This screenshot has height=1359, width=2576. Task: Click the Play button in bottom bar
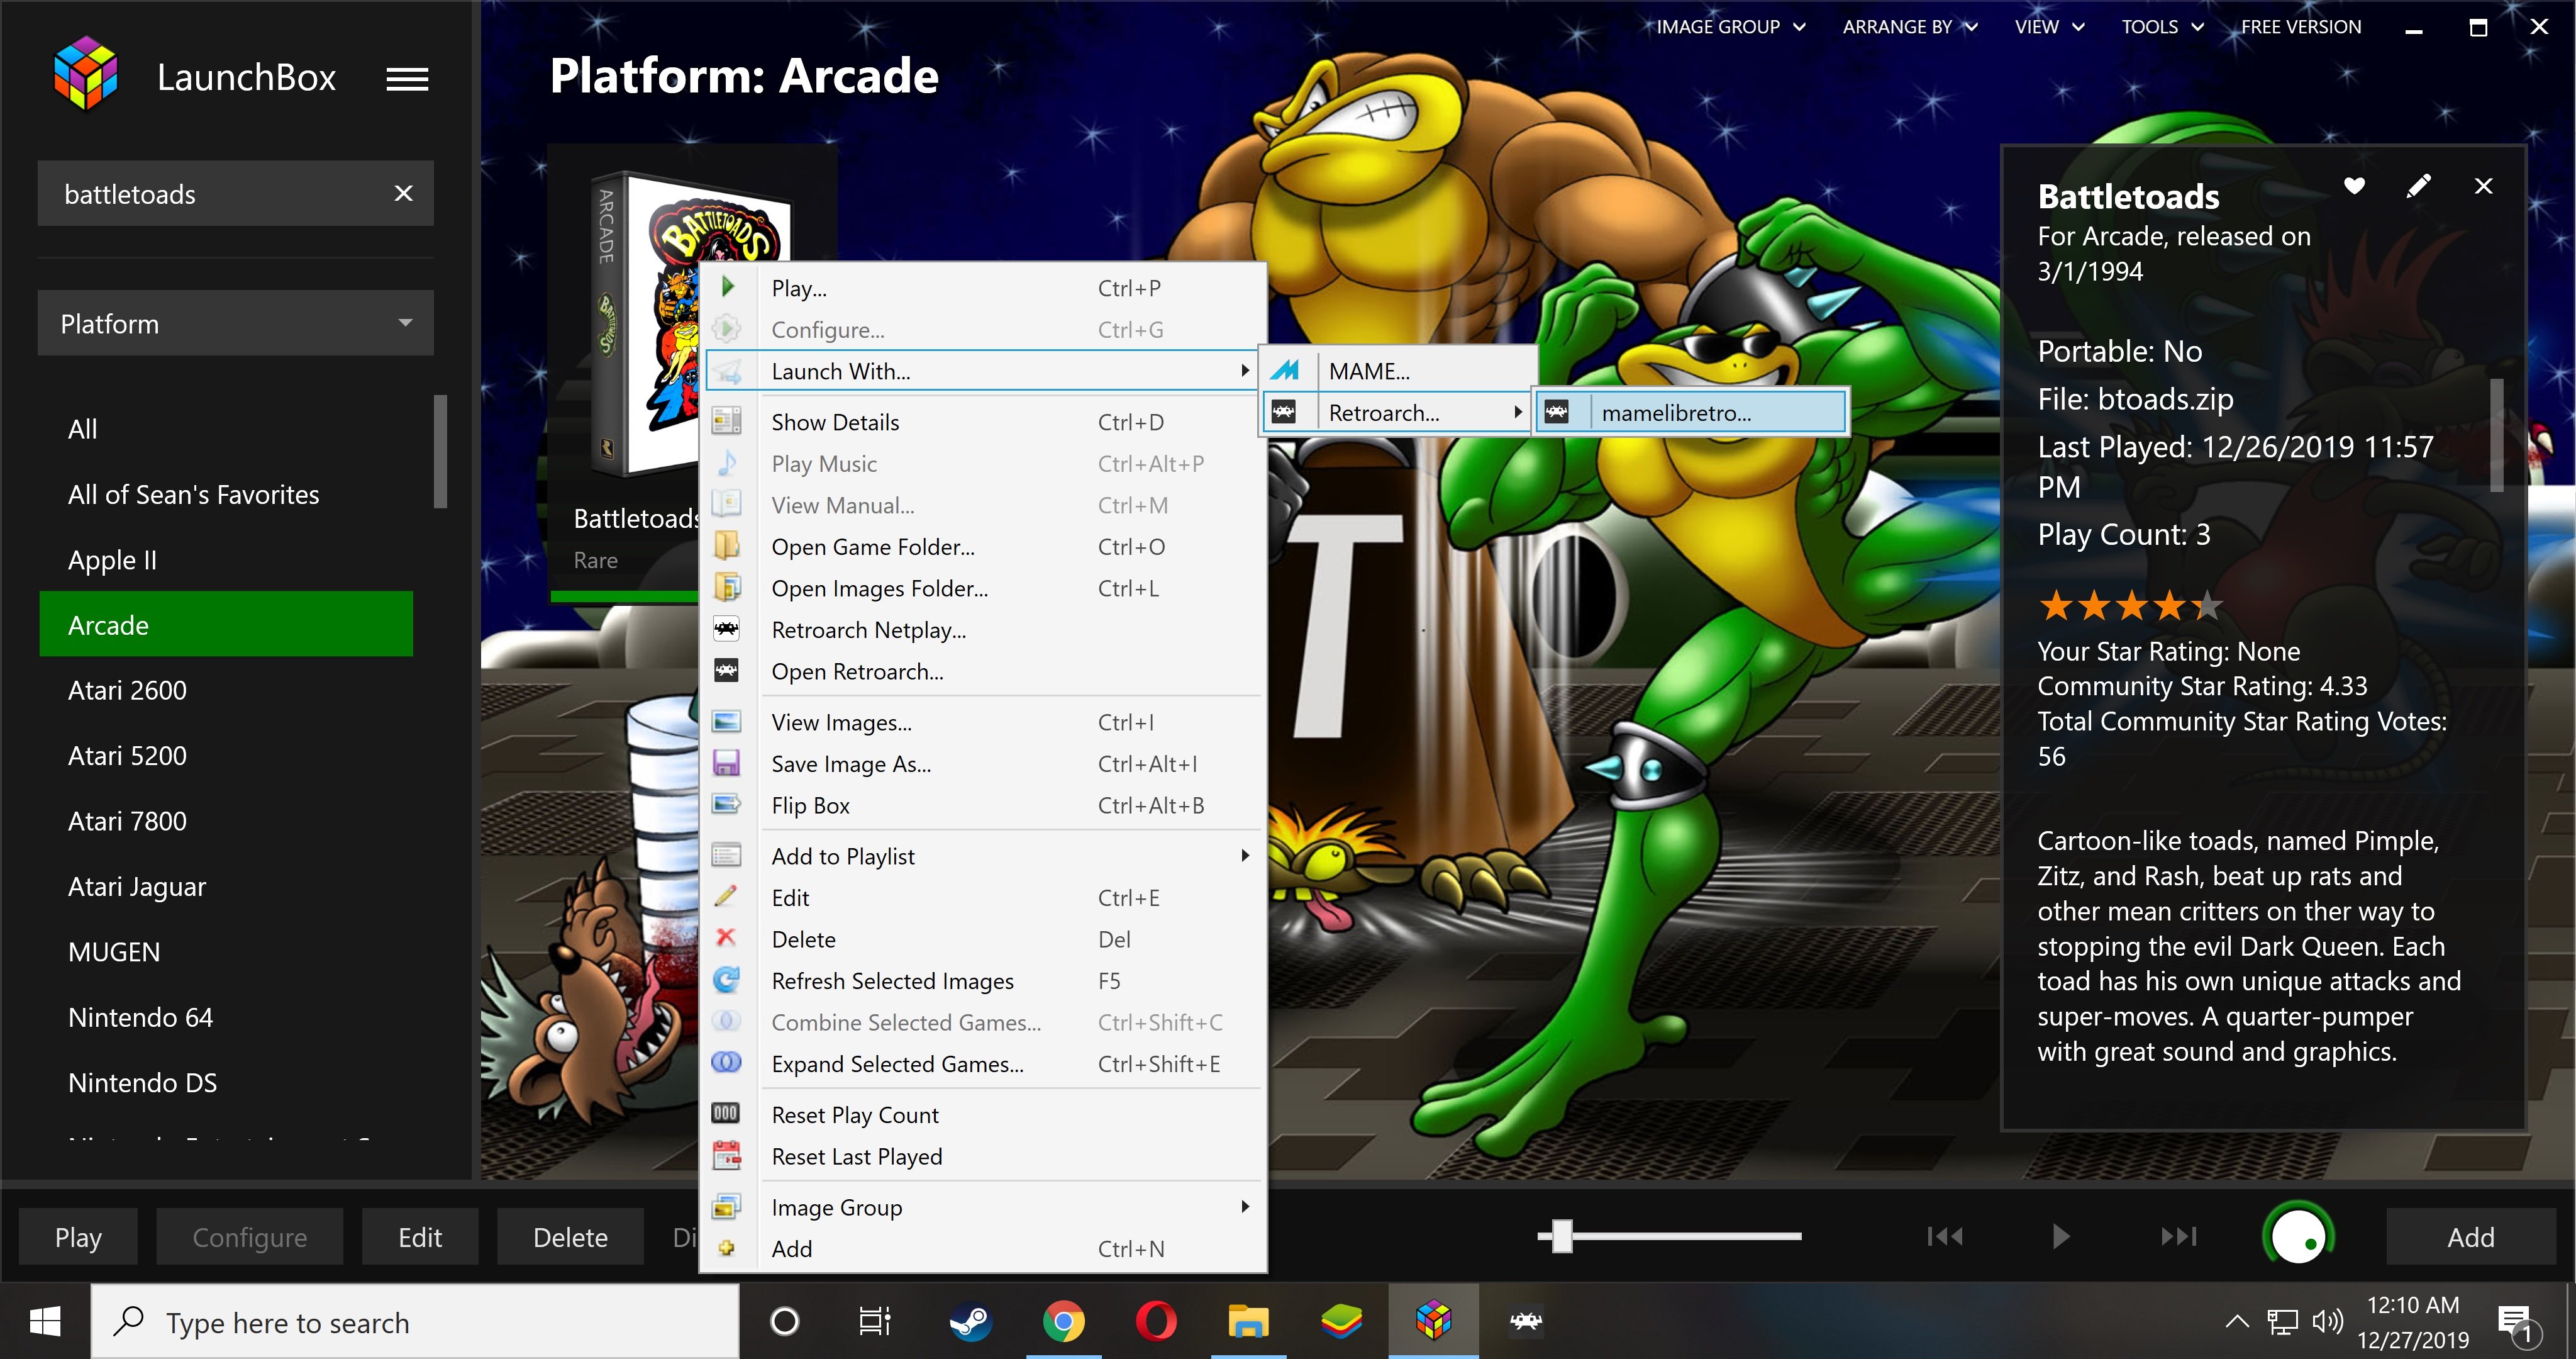point(78,1237)
